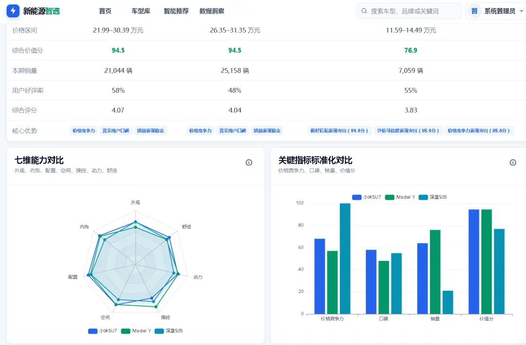Click the 新能源智选 brand title

pos(41,11)
